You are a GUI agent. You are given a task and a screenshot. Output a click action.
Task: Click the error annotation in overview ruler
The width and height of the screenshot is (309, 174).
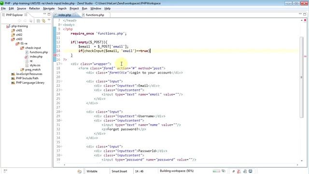[305, 57]
